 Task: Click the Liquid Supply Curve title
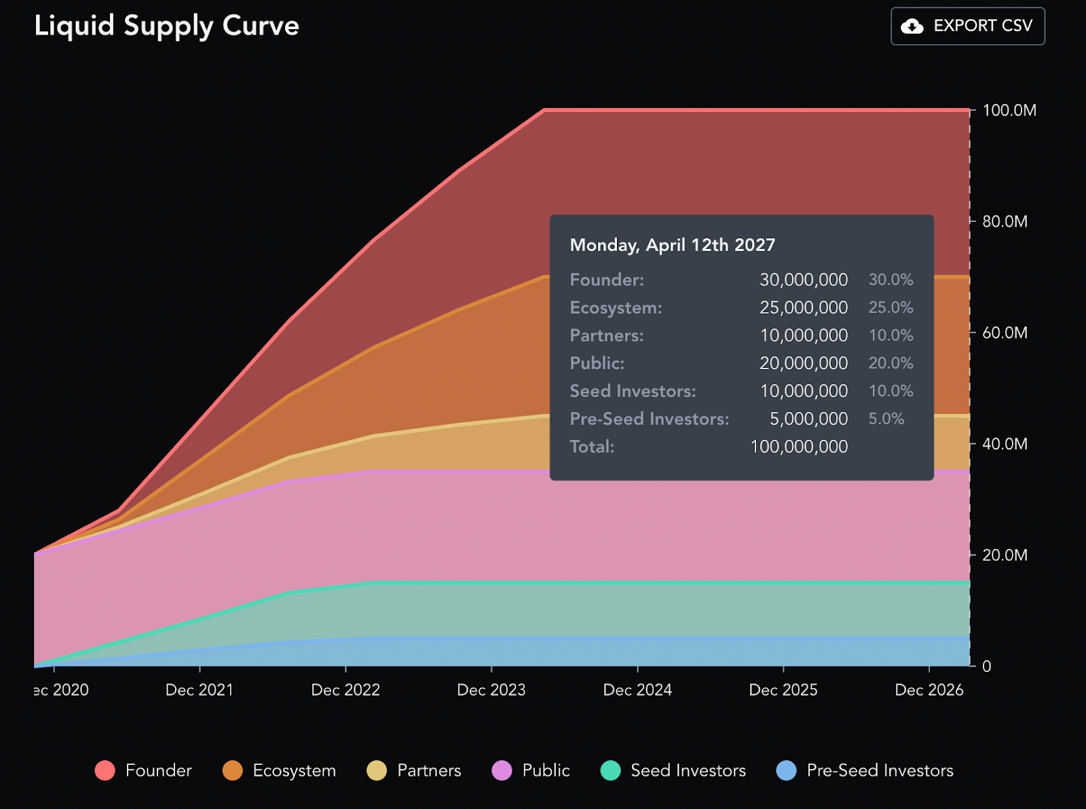pos(166,26)
